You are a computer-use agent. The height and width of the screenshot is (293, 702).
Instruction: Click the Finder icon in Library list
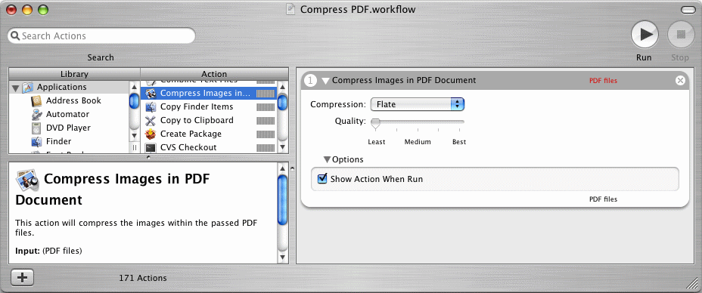[36, 141]
